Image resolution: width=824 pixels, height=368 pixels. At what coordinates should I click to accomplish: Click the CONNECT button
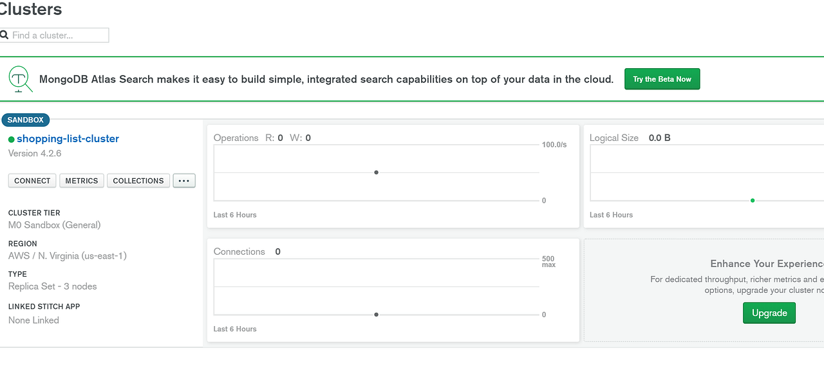click(32, 181)
